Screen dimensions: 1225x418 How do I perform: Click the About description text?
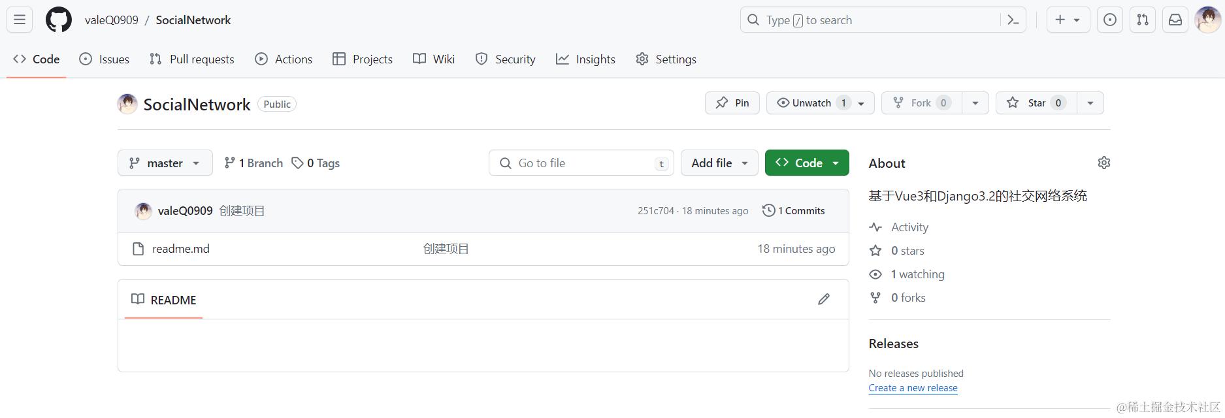pyautogui.click(x=978, y=196)
